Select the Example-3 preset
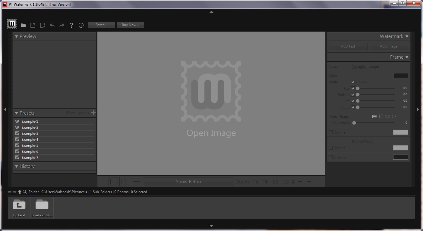 (x=55, y=134)
